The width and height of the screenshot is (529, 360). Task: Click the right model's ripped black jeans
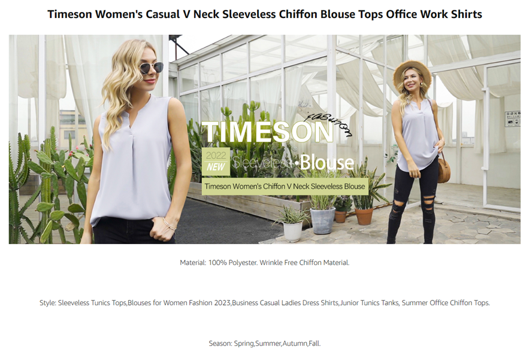click(x=412, y=202)
